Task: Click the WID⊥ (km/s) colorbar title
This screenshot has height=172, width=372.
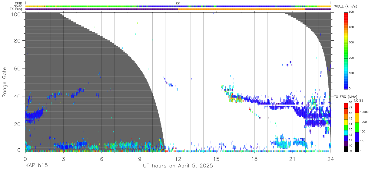Action: click(x=345, y=6)
